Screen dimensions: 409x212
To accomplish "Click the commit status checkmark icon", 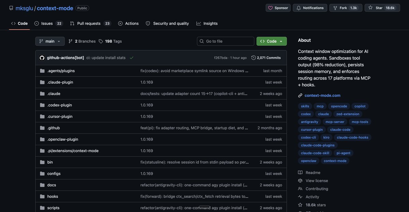I will coord(132,58).
